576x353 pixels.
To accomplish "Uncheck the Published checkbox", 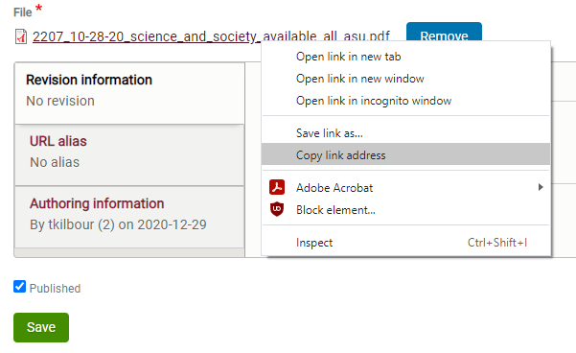I will click(x=19, y=287).
